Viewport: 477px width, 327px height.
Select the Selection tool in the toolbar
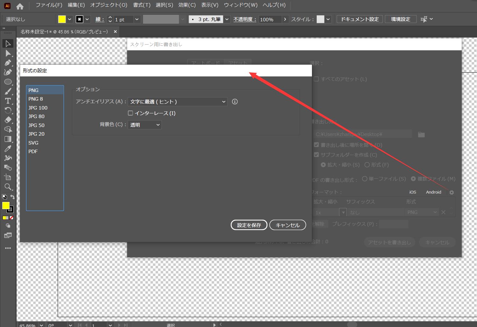pyautogui.click(x=8, y=44)
